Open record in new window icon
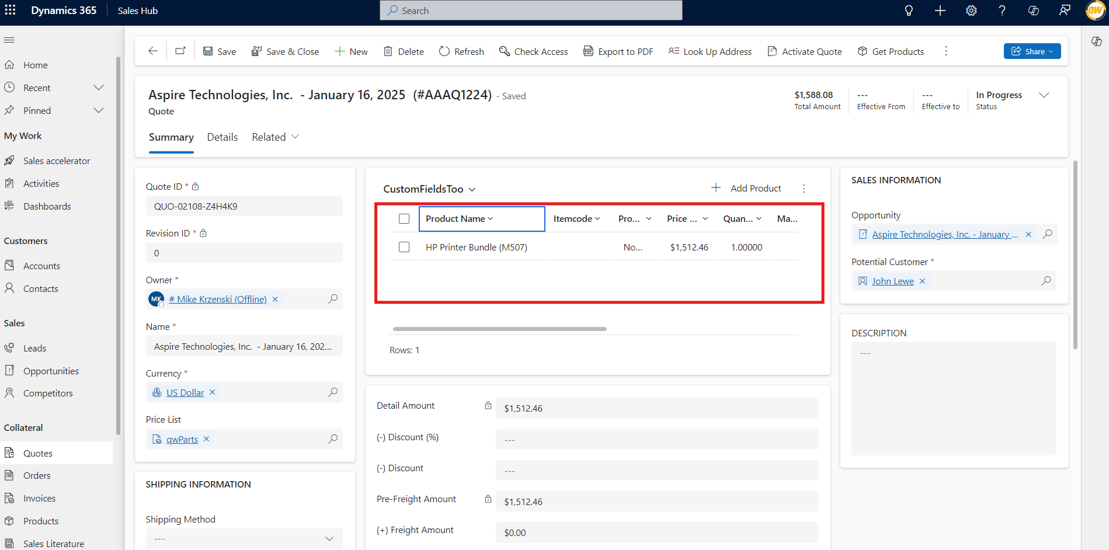Screen dimensions: 1109x550 click(x=180, y=51)
